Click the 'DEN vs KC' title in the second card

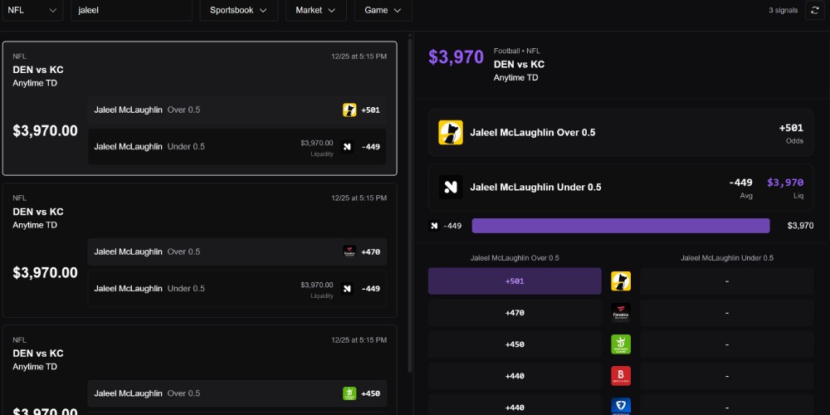pos(38,212)
